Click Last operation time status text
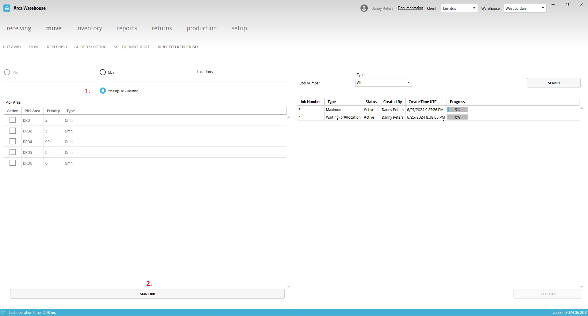 [32, 313]
